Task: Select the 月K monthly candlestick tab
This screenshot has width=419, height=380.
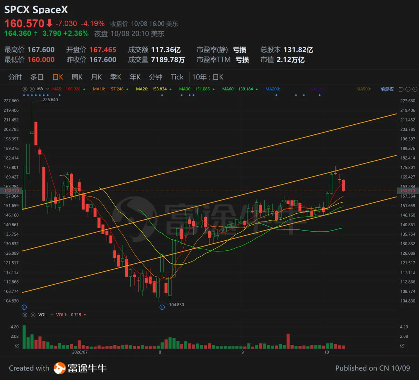Action: (96, 77)
